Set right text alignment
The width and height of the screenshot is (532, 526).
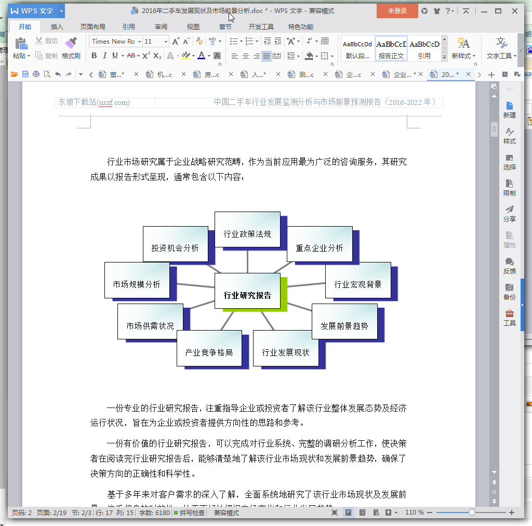pyautogui.click(x=256, y=56)
